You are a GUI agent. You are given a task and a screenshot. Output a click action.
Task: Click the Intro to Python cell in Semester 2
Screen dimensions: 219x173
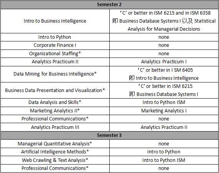click(55, 37)
